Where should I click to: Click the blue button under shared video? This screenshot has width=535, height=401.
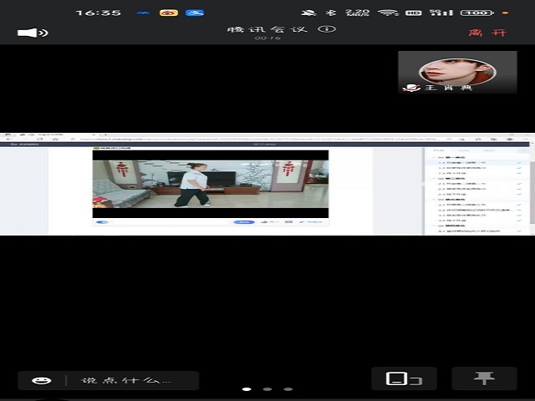[x=243, y=222]
